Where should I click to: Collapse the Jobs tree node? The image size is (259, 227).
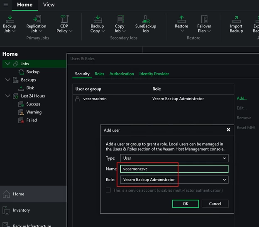[x=7, y=64]
